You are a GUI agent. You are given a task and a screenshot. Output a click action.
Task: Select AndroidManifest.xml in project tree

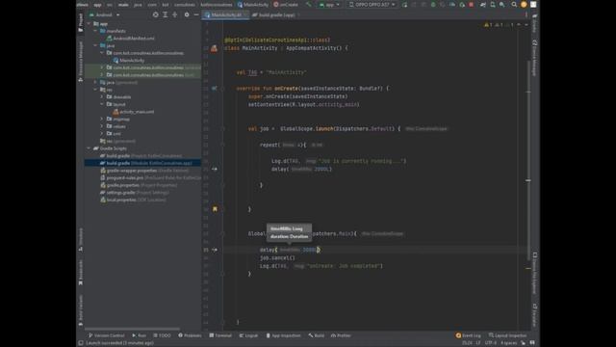[x=131, y=39]
